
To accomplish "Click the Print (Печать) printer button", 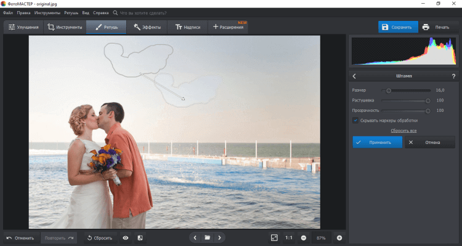I will pyautogui.click(x=437, y=27).
